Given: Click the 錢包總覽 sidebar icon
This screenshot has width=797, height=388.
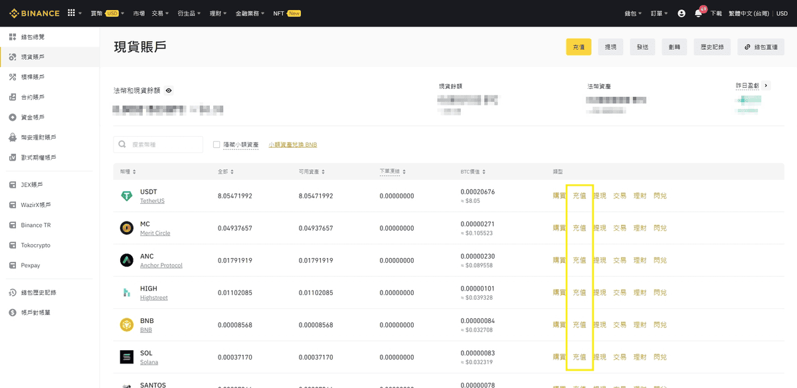Looking at the screenshot, I should click(x=13, y=37).
